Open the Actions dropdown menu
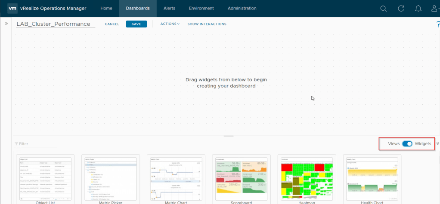Image resolution: width=440 pixels, height=204 pixels. (x=170, y=24)
